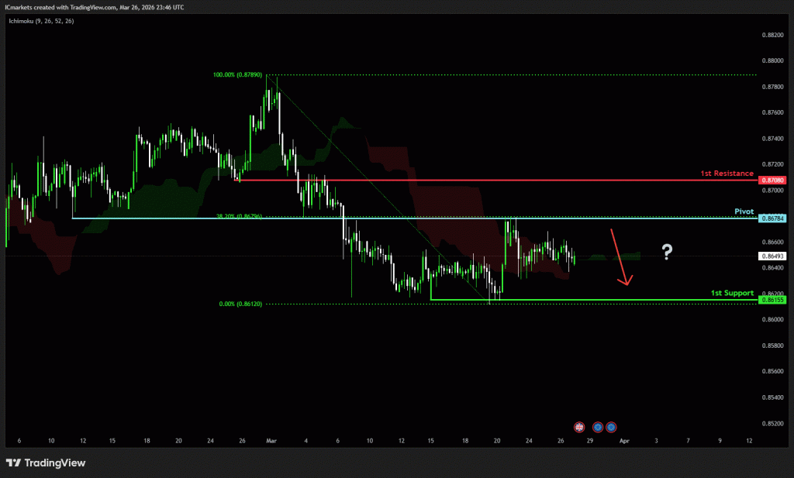794x478 pixels.
Task: Click the Apr label on time axis
Action: point(624,440)
